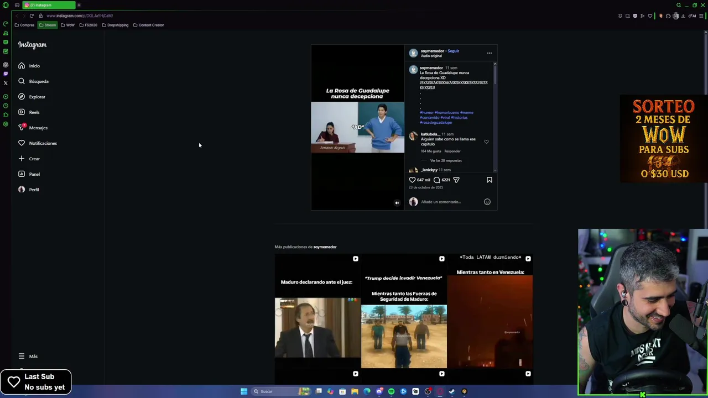Open Steam from the taskbar

point(452,391)
